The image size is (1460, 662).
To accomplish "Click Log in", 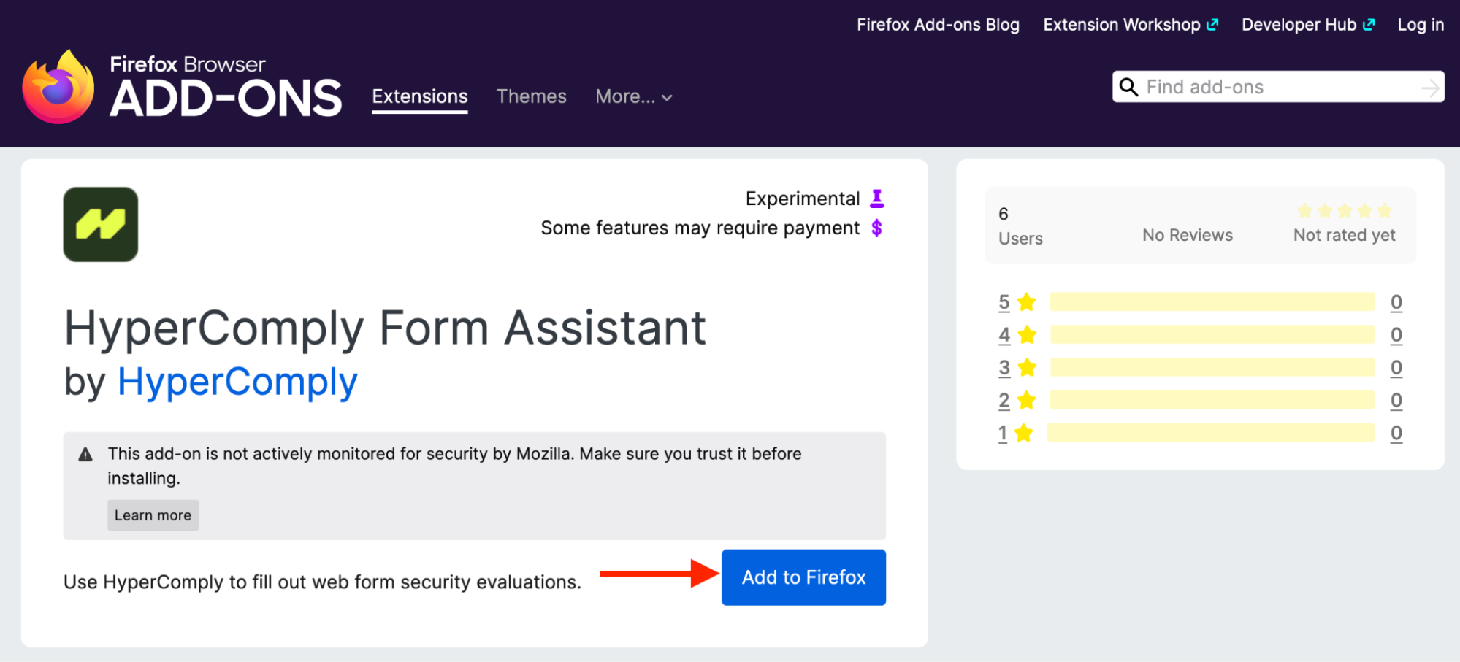I will tap(1421, 25).
